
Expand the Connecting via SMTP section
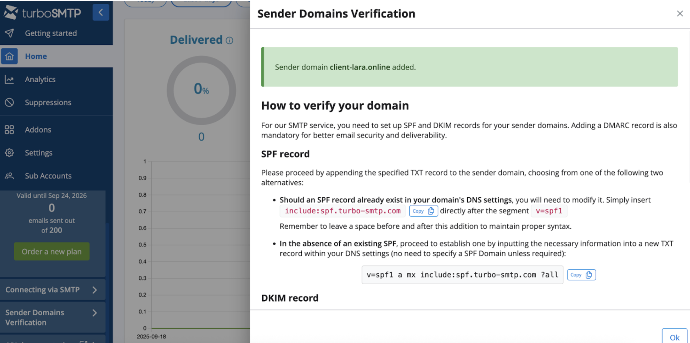(95, 290)
